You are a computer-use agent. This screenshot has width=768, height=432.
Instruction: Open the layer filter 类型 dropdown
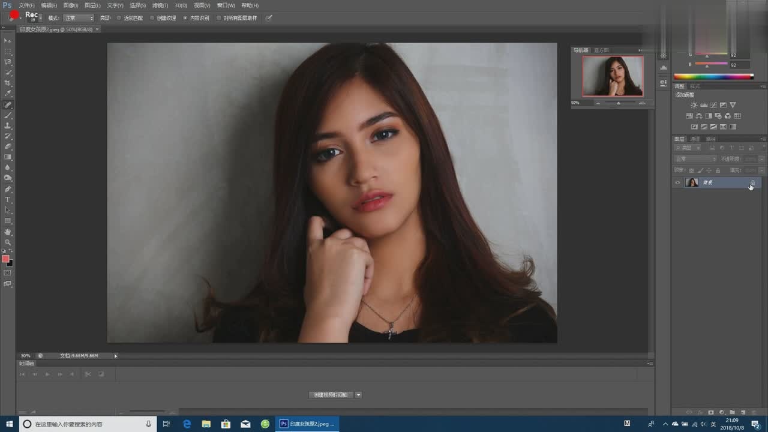tap(688, 148)
